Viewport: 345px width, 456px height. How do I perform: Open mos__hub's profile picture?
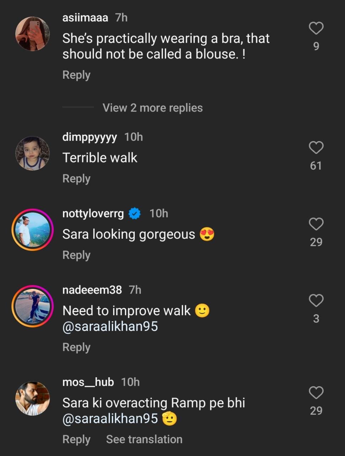(32, 398)
